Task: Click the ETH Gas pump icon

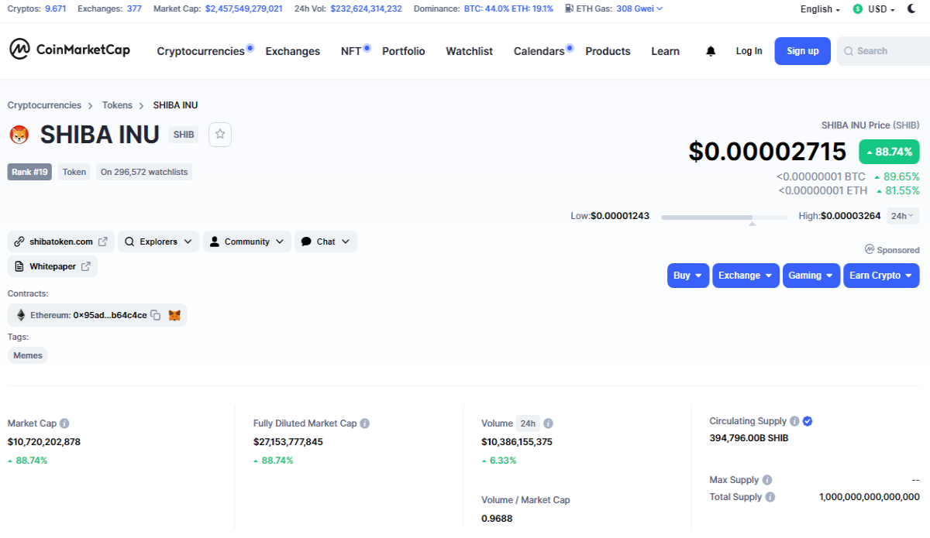Action: pos(570,9)
